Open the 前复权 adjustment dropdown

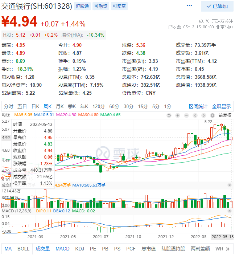(225, 115)
